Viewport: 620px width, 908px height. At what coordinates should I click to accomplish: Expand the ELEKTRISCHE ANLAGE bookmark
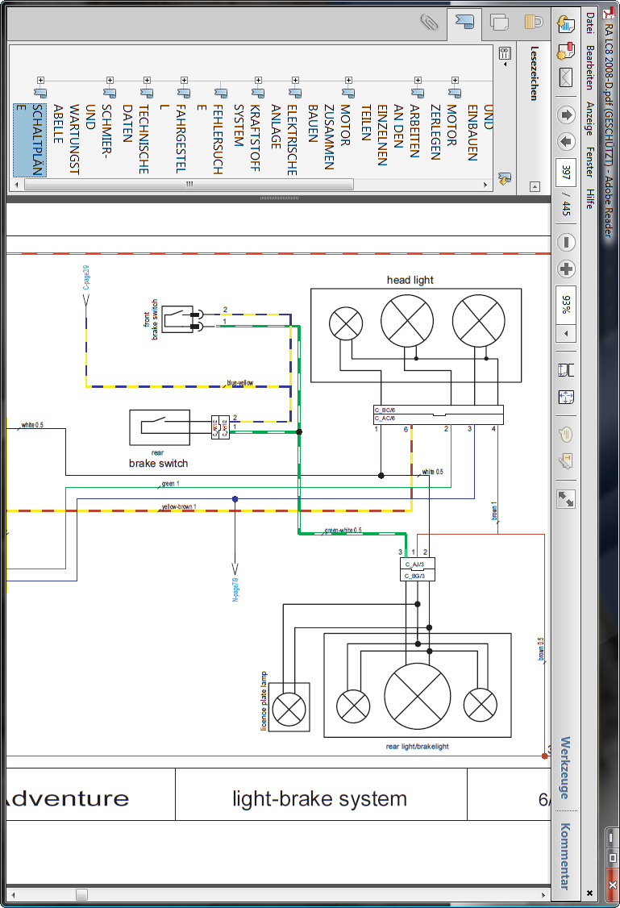coord(295,81)
